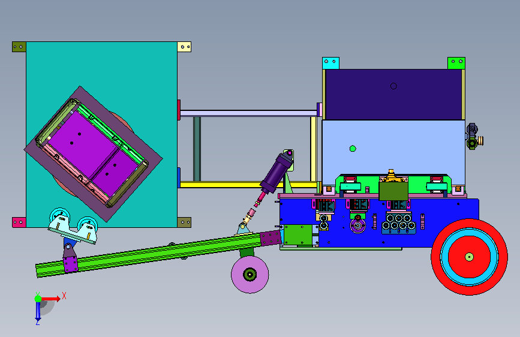Select the yellow horizontal frame beam

247,185
